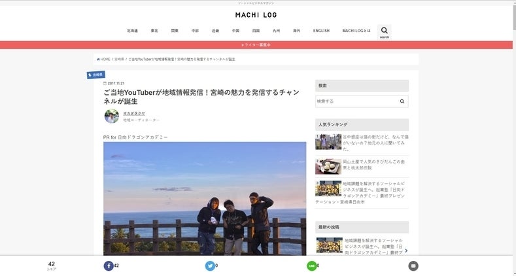Click the author avatar of オカダタクヤ

tap(112, 116)
